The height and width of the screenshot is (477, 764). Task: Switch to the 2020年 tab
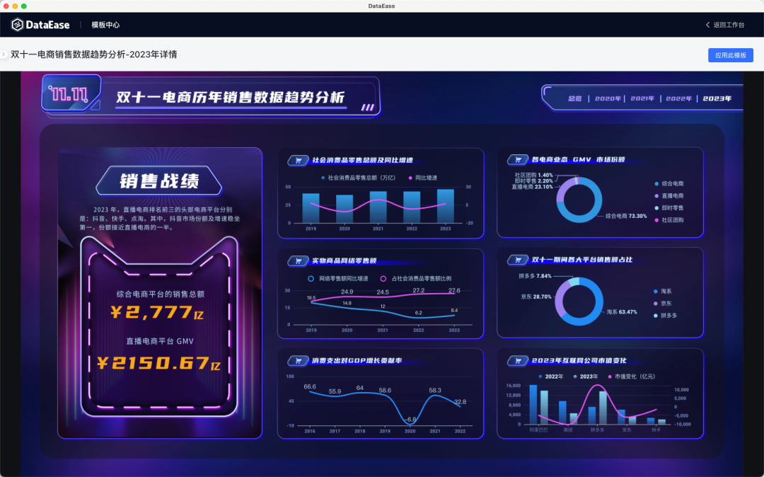click(608, 98)
